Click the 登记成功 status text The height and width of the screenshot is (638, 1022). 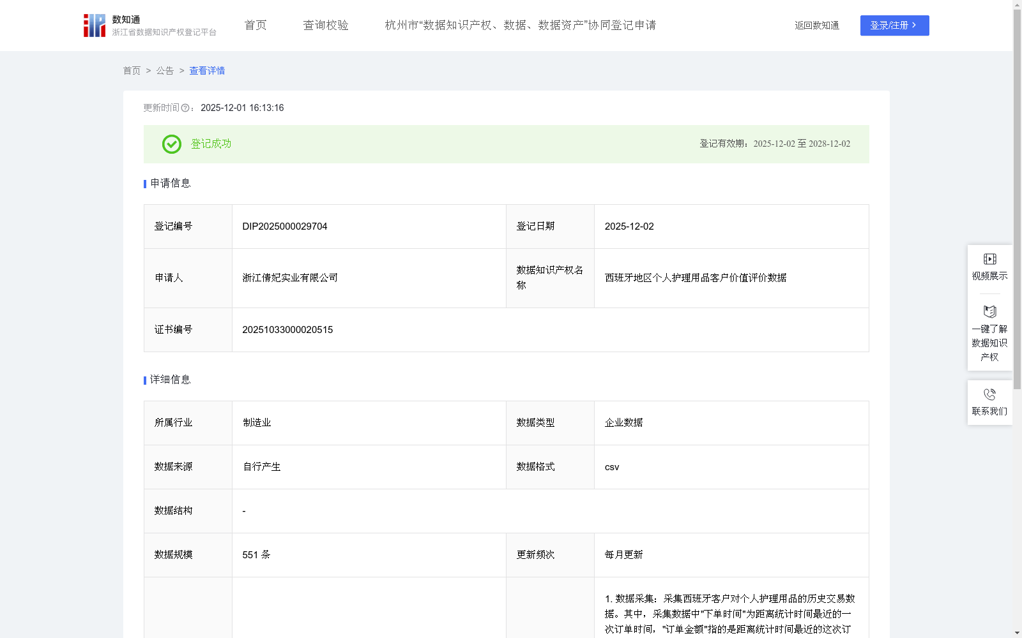(x=211, y=144)
